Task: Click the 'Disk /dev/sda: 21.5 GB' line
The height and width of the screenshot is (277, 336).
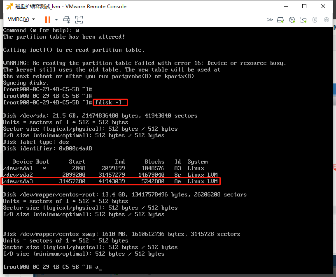Action: [100, 116]
